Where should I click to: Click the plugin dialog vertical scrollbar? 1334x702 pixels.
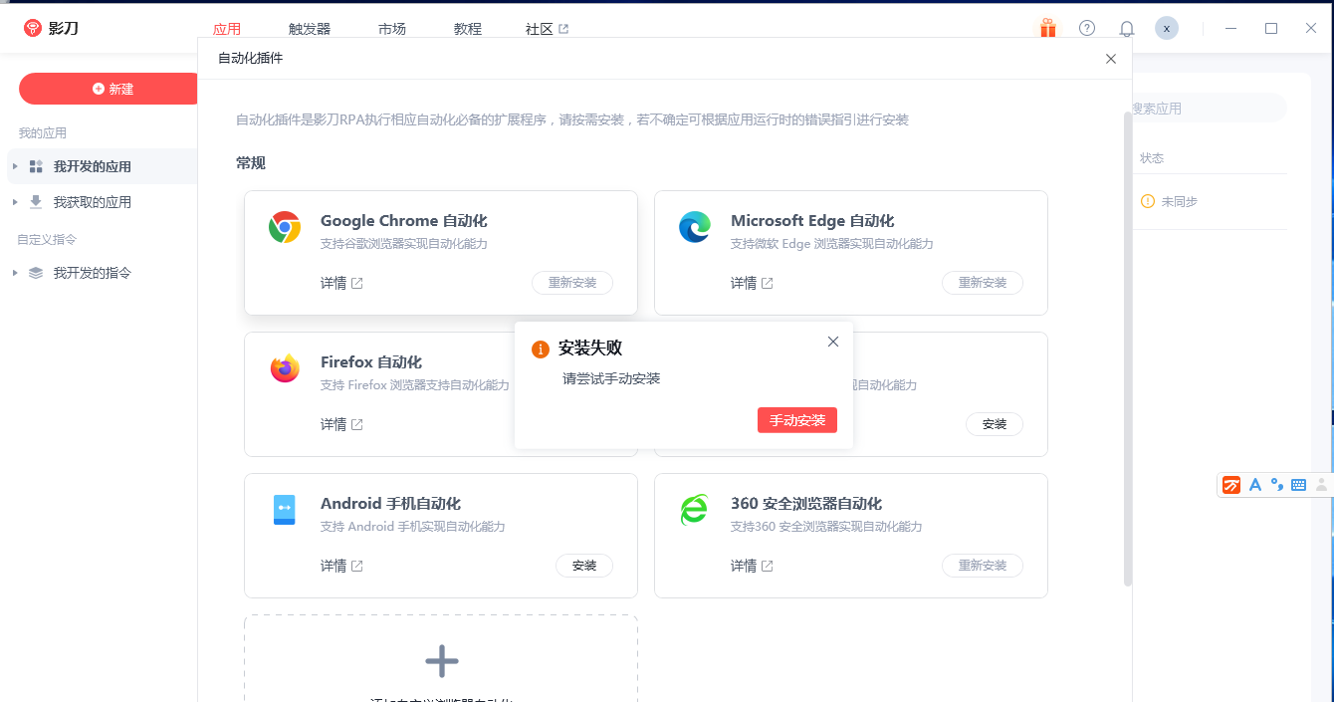[x=1127, y=349]
